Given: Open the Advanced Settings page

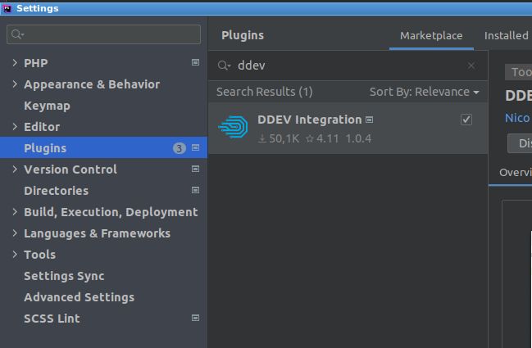Looking at the screenshot, I should click(x=79, y=297).
